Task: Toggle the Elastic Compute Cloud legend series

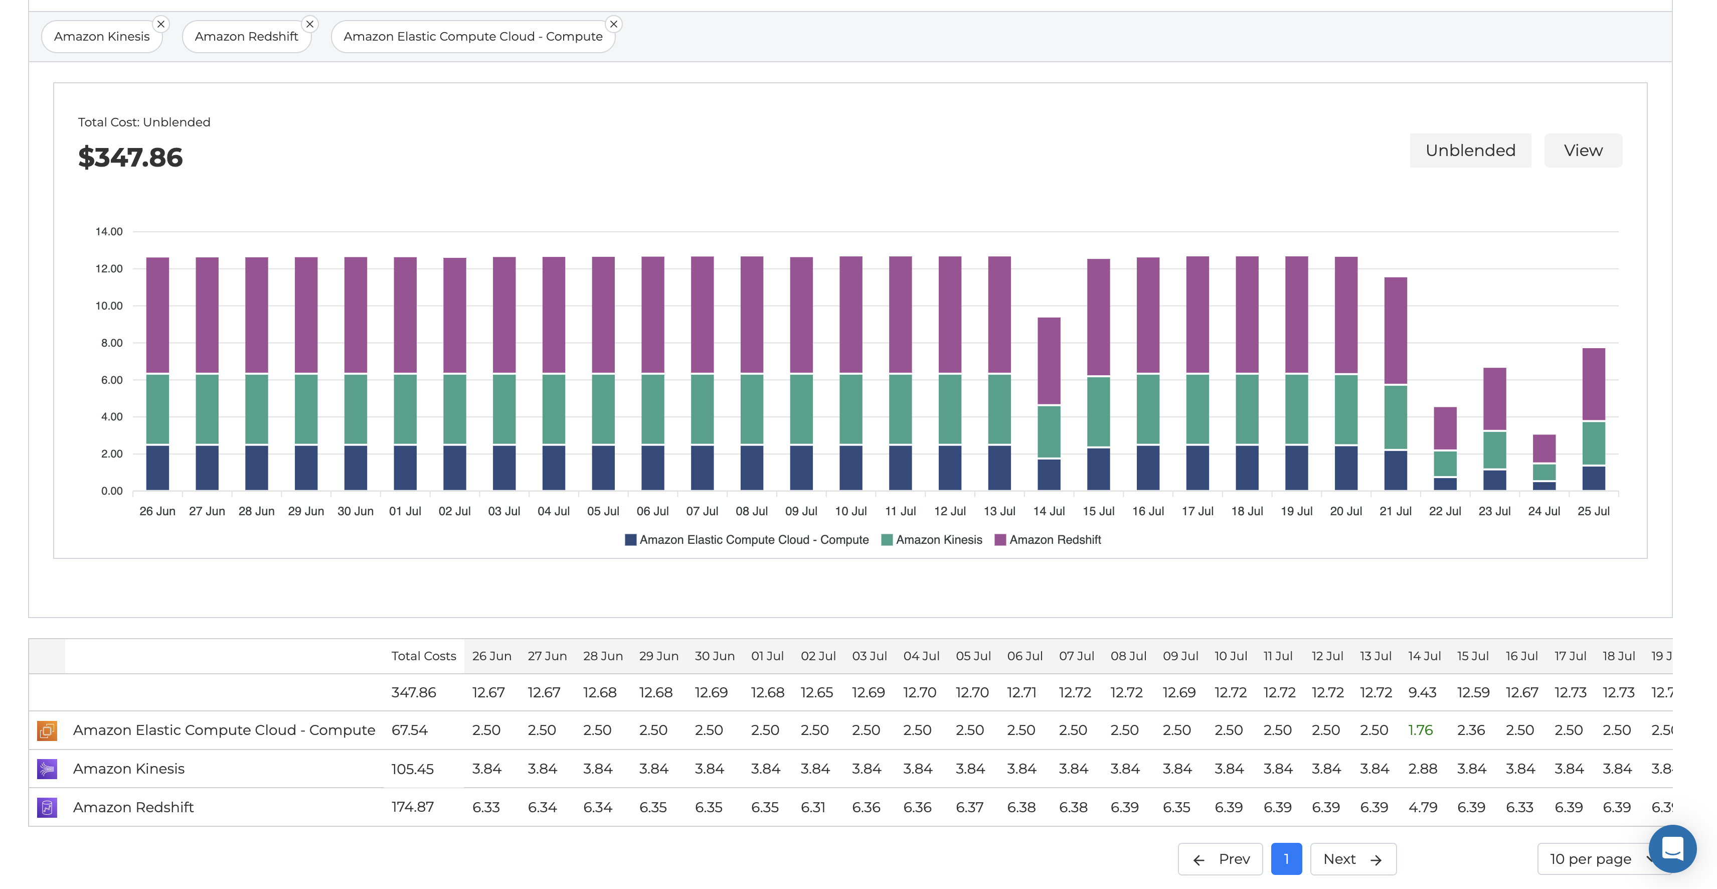Action: pos(753,539)
